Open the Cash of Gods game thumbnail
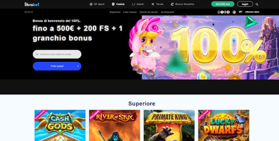 pyautogui.click(x=60, y=125)
